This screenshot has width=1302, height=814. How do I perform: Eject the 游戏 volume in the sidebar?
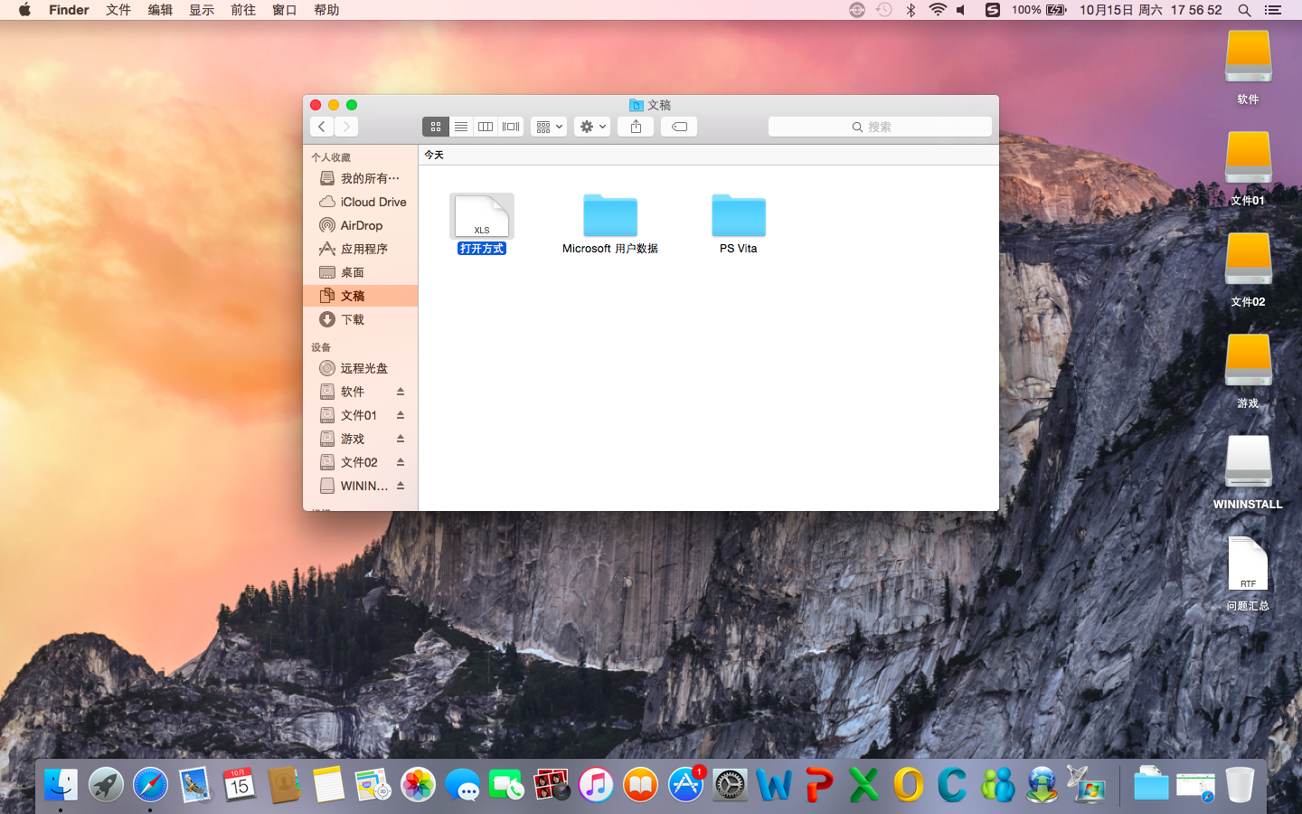pos(401,439)
